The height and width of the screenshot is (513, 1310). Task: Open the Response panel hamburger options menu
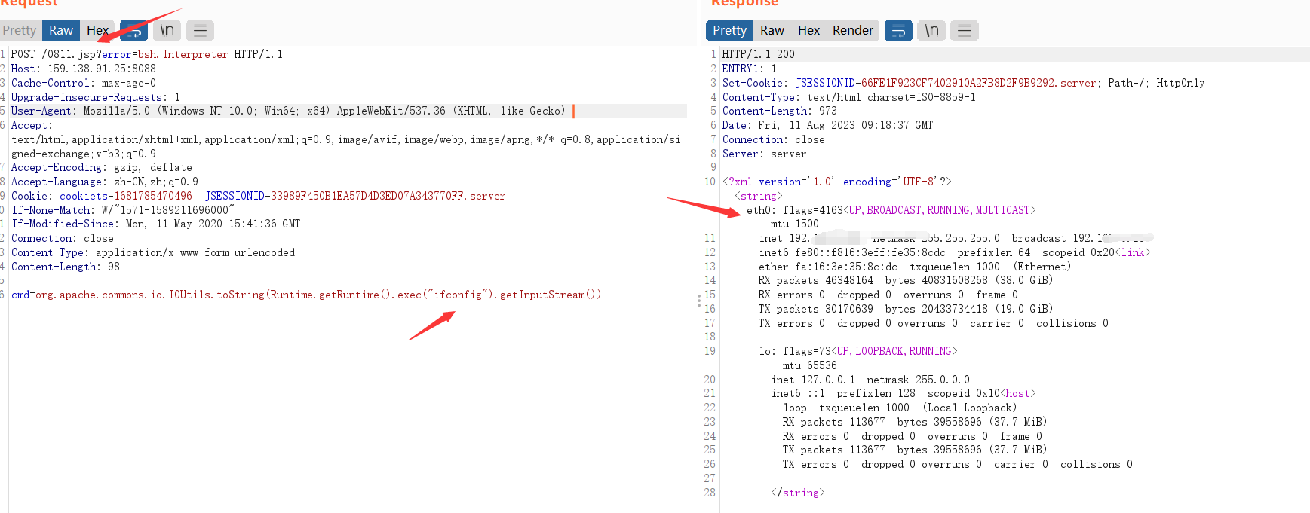point(965,31)
